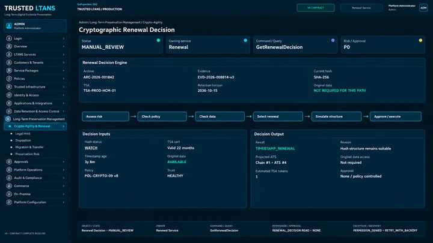Click the V4 CONTRACT button
433x243 pixels.
click(x=316, y=8)
